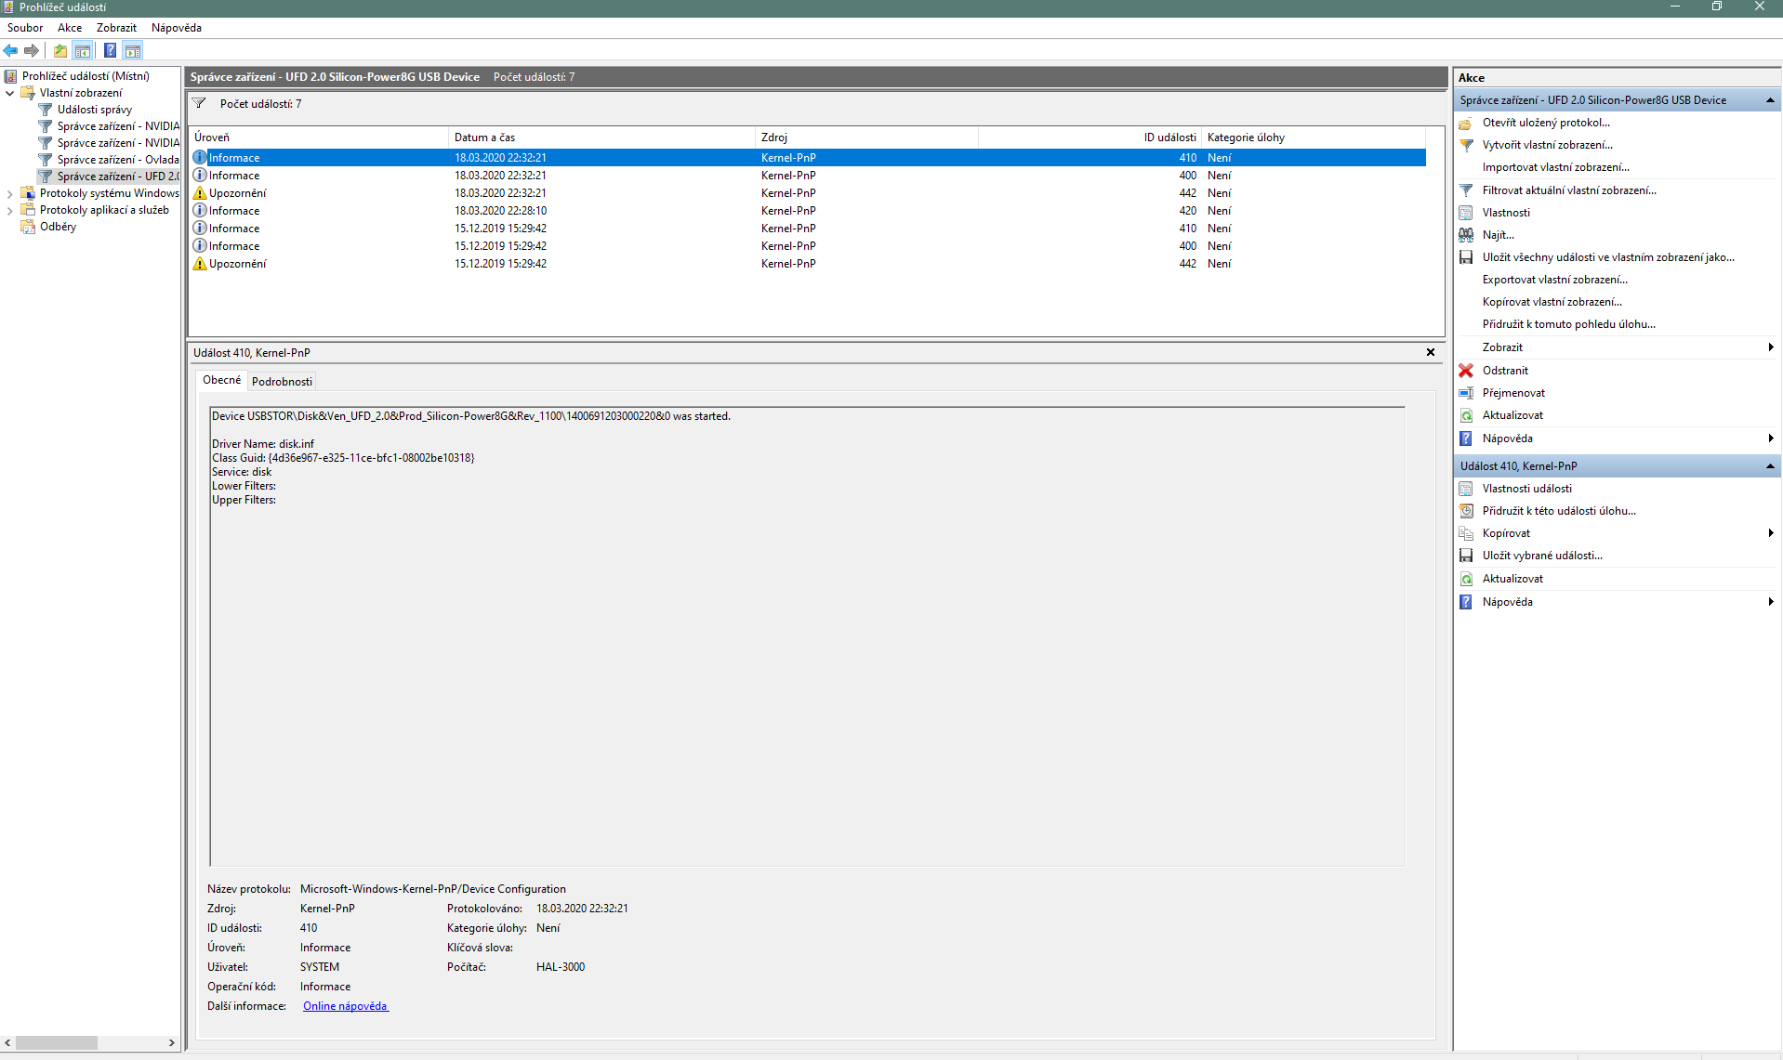Open the Akce menu

point(70,28)
